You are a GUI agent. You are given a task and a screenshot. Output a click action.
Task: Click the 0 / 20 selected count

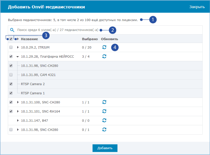[87, 47]
